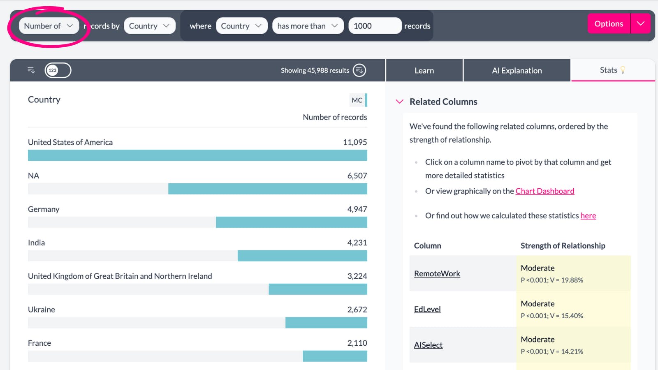Collapse the Related Columns section

pos(399,102)
